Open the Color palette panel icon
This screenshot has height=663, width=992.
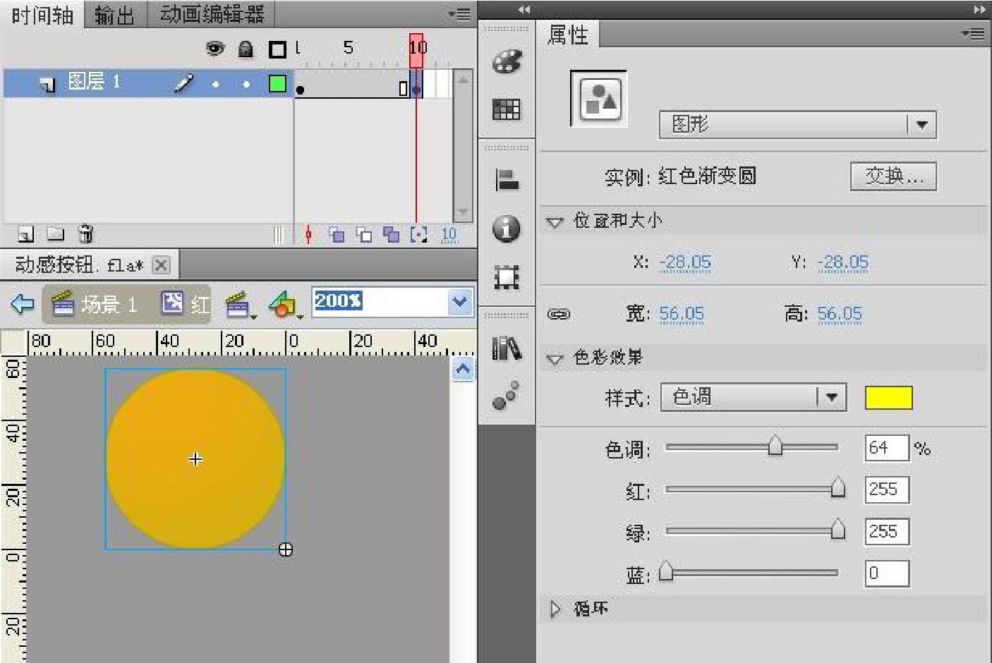507,62
